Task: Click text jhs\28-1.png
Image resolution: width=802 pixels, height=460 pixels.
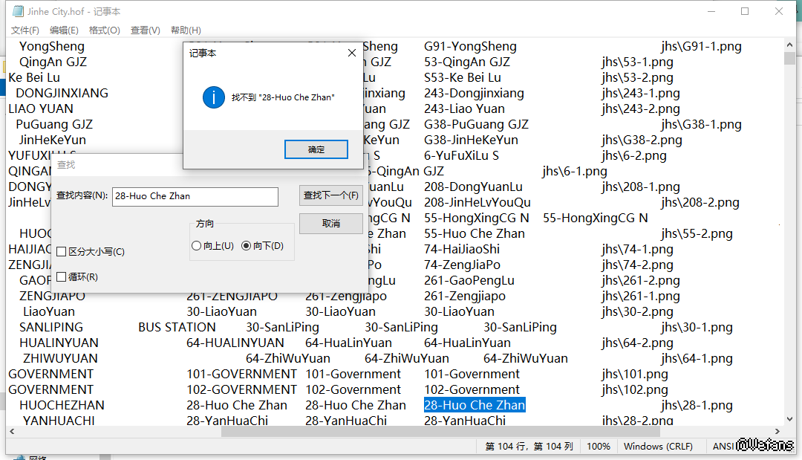Action: coord(697,405)
